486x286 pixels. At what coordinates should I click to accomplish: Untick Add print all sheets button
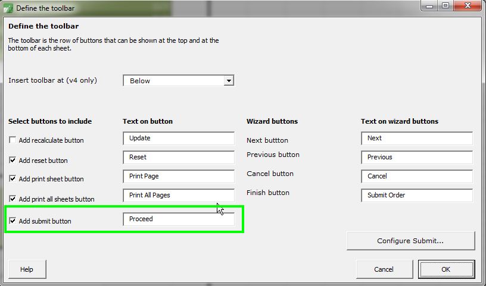(x=13, y=199)
